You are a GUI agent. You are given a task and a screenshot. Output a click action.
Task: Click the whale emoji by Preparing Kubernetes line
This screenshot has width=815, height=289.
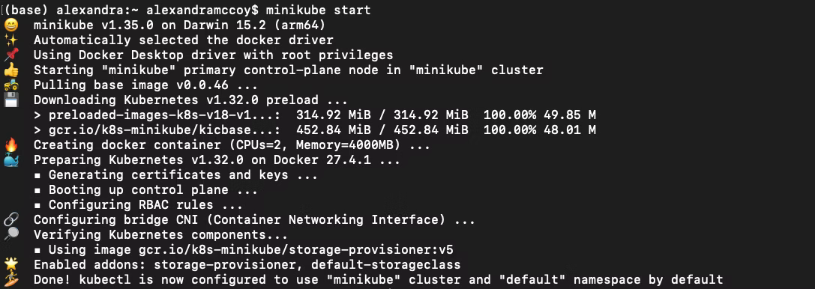11,160
